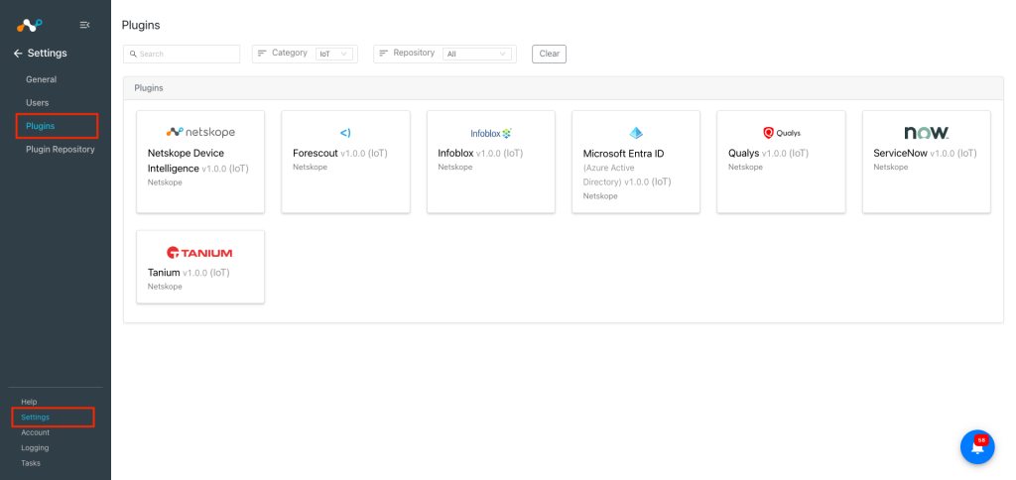Click the Plugins panel header label
This screenshot has width=1016, height=480.
coord(149,88)
